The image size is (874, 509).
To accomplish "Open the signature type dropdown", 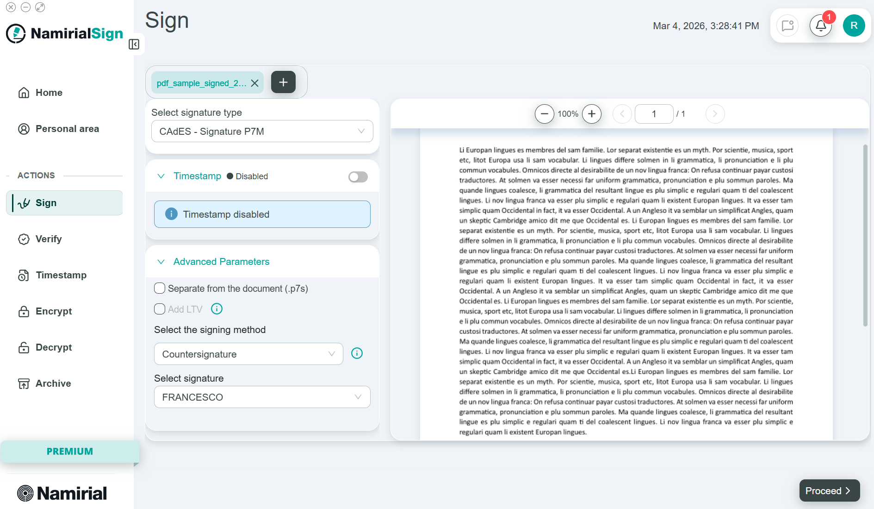I will (x=262, y=131).
